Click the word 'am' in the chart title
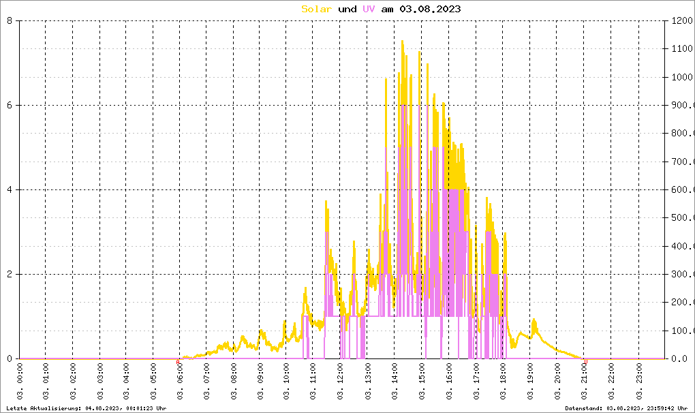 388,10
